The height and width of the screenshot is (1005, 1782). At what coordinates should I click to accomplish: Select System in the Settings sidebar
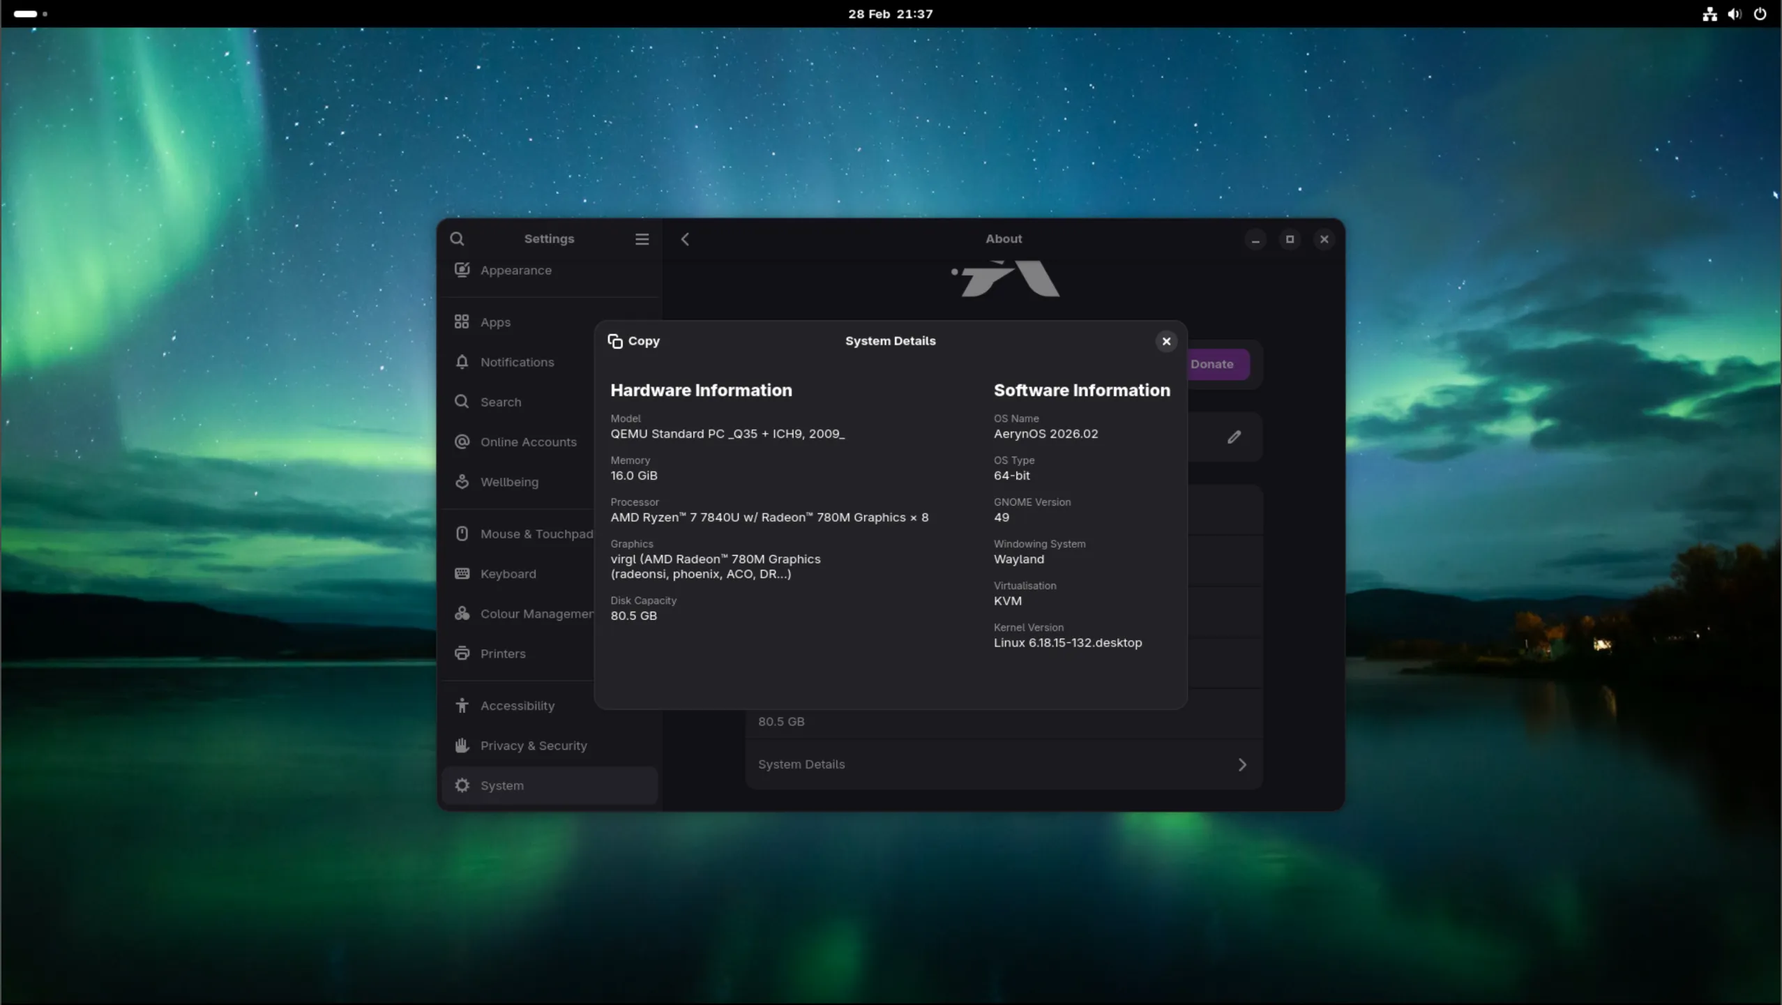tap(502, 785)
